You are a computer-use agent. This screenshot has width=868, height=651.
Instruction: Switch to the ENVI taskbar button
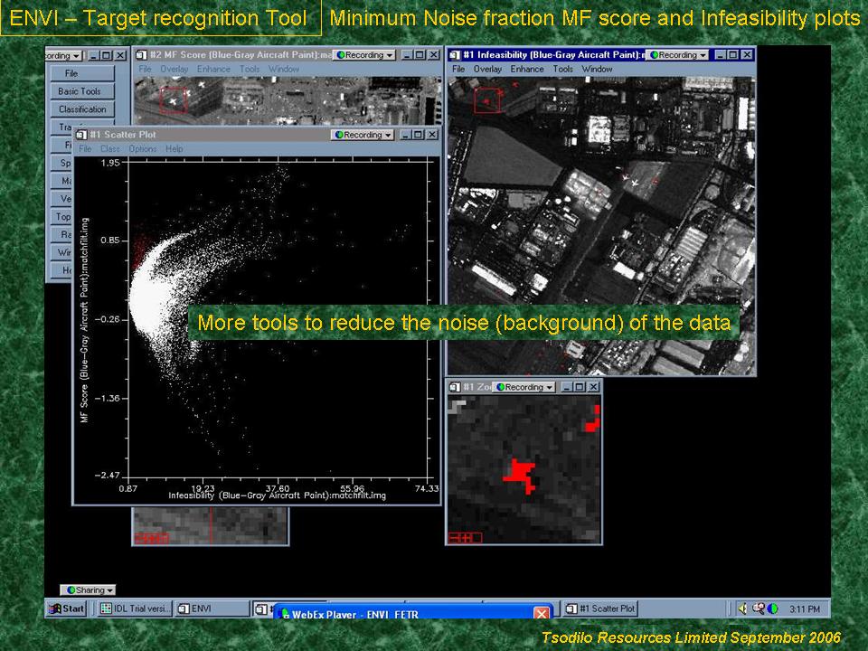[x=212, y=609]
